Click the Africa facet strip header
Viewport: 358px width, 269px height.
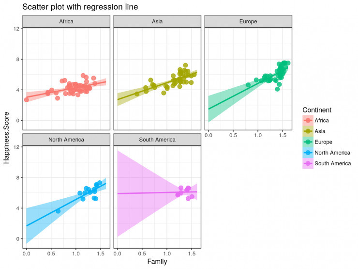[x=66, y=22]
